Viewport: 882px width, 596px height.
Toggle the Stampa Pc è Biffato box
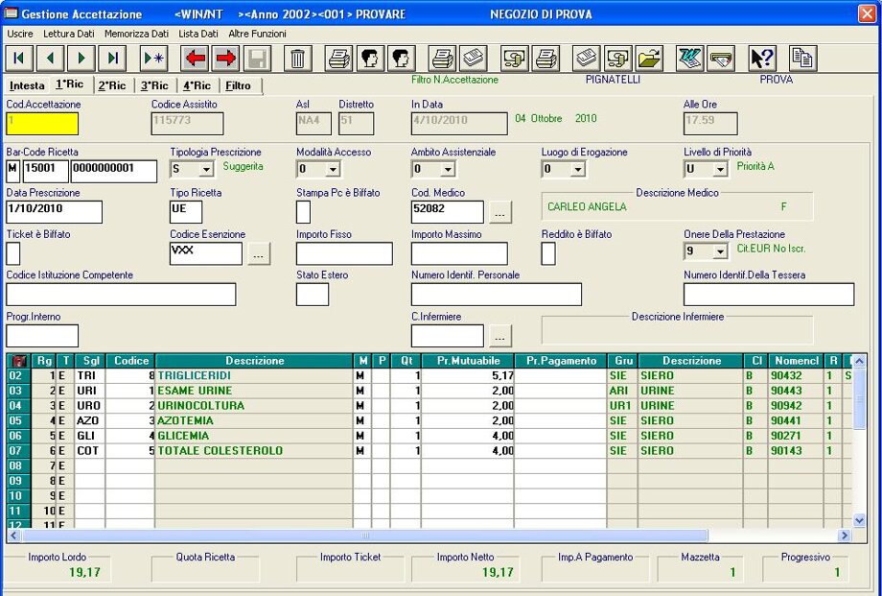303,212
